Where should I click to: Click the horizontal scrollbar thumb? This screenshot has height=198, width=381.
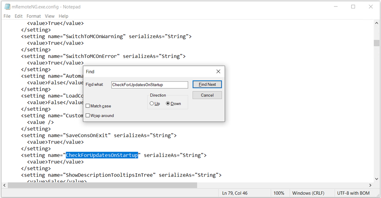pyautogui.click(x=102, y=185)
